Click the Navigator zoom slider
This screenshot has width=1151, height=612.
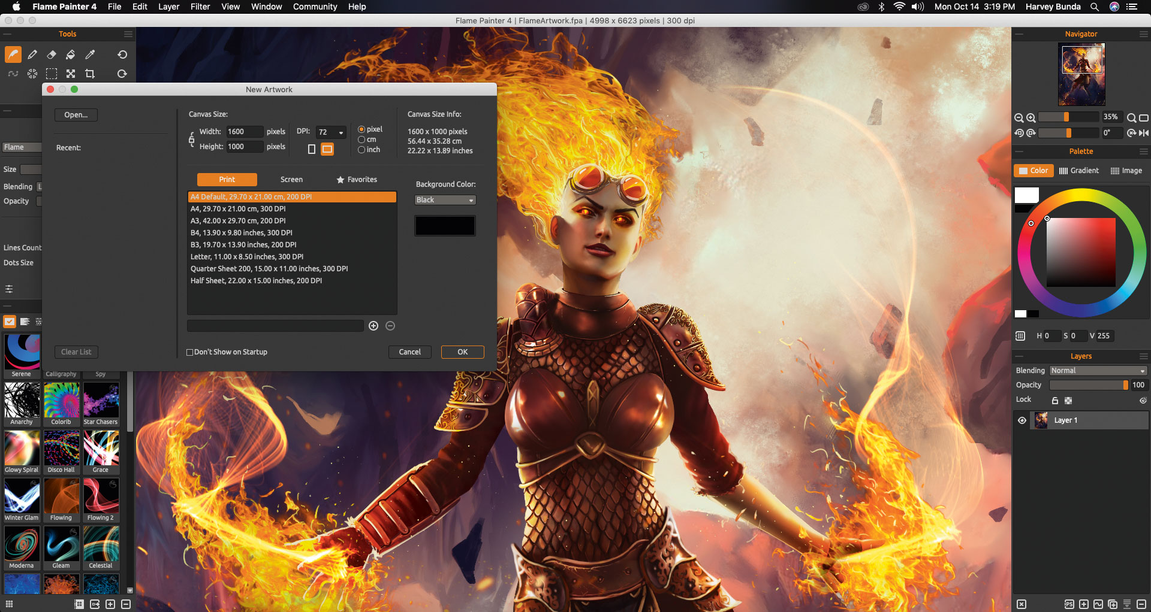coord(1069,117)
